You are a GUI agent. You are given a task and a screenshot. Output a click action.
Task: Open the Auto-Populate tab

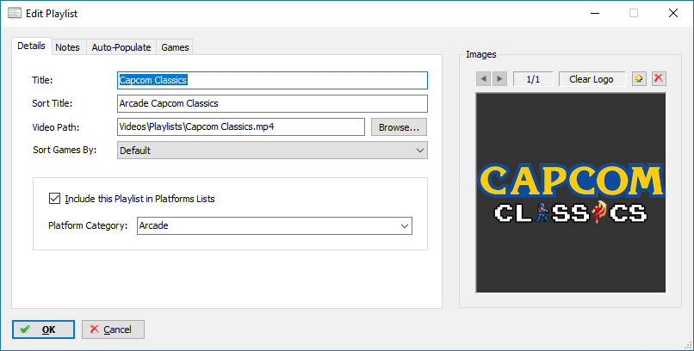point(121,47)
